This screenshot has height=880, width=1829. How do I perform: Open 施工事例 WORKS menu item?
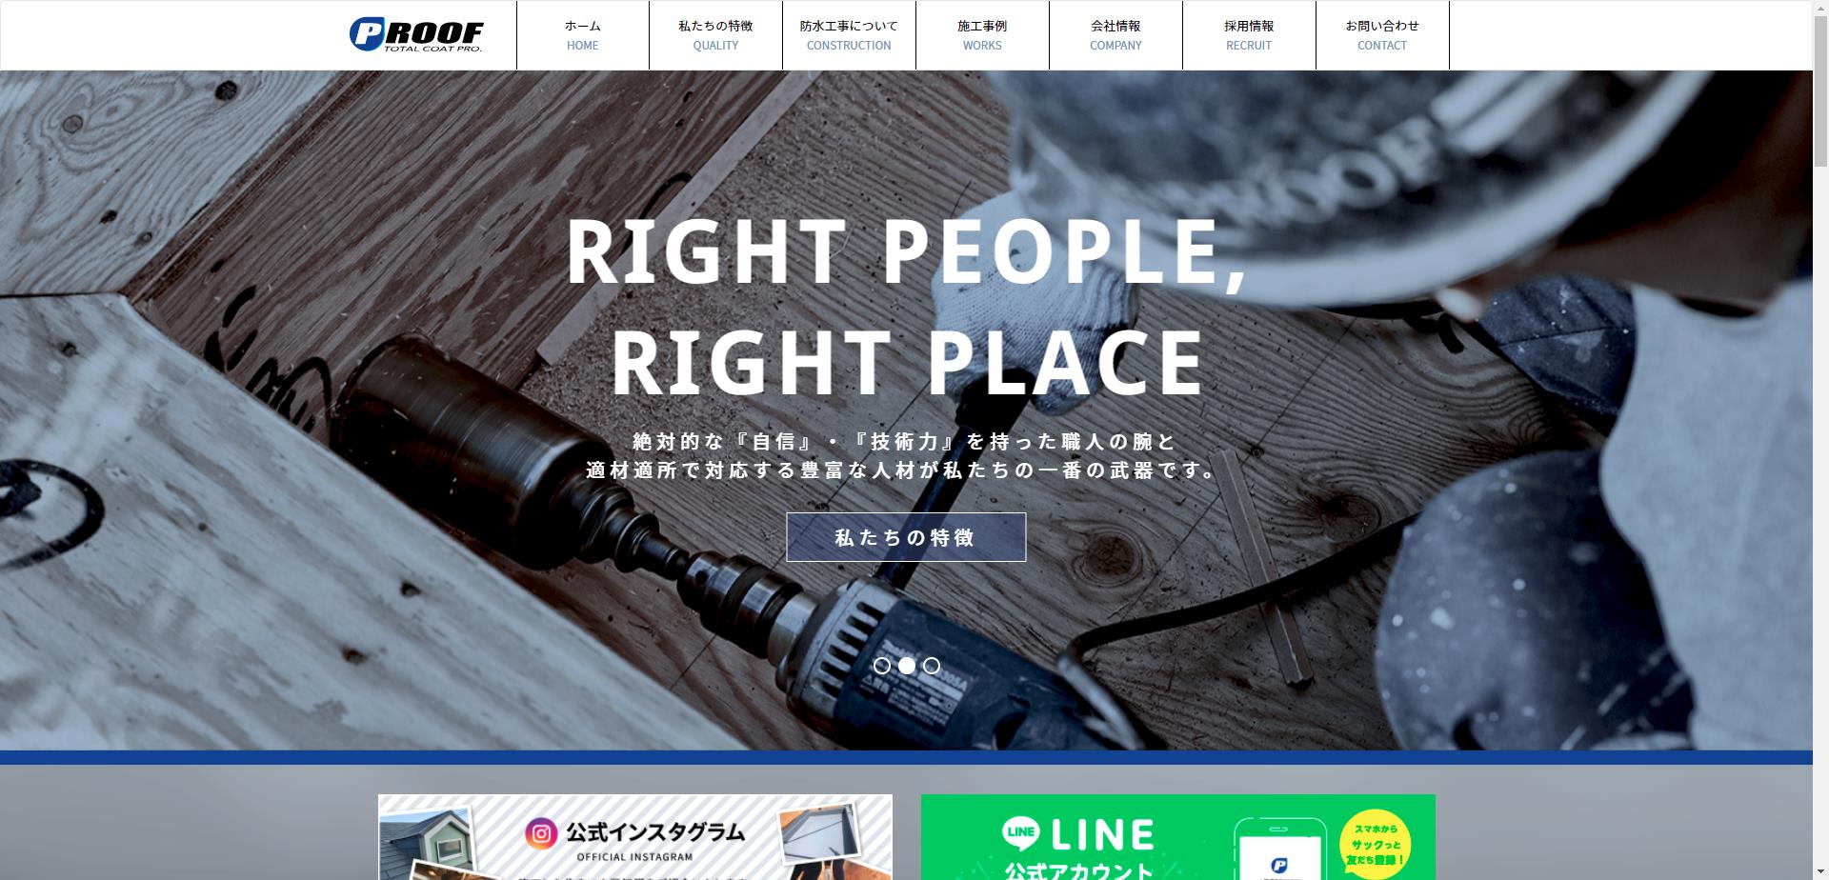982,35
